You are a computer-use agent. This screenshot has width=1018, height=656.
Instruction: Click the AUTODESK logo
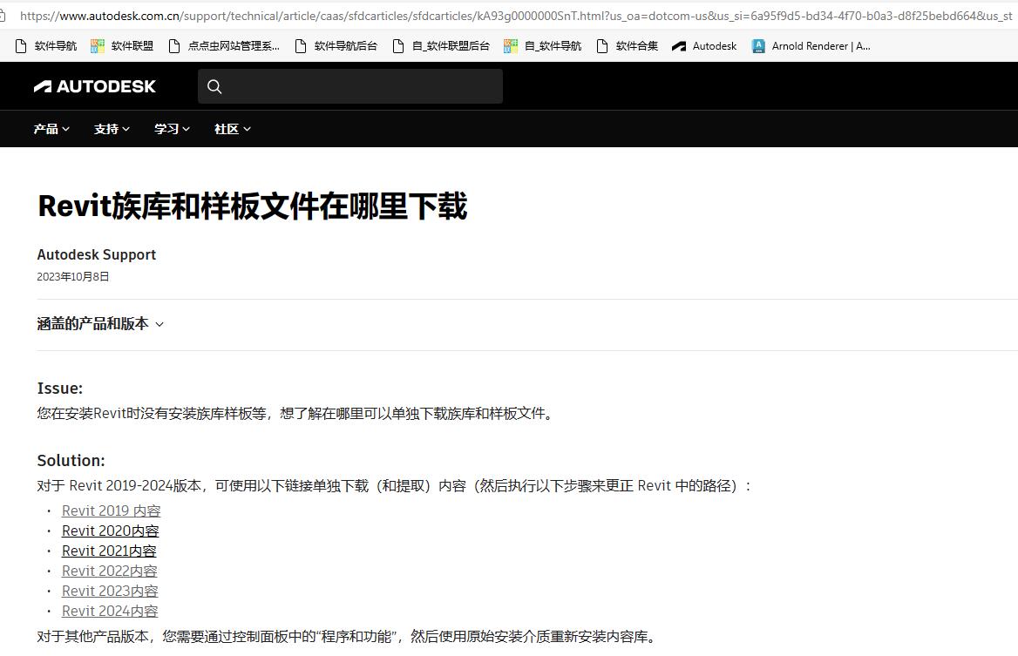94,86
